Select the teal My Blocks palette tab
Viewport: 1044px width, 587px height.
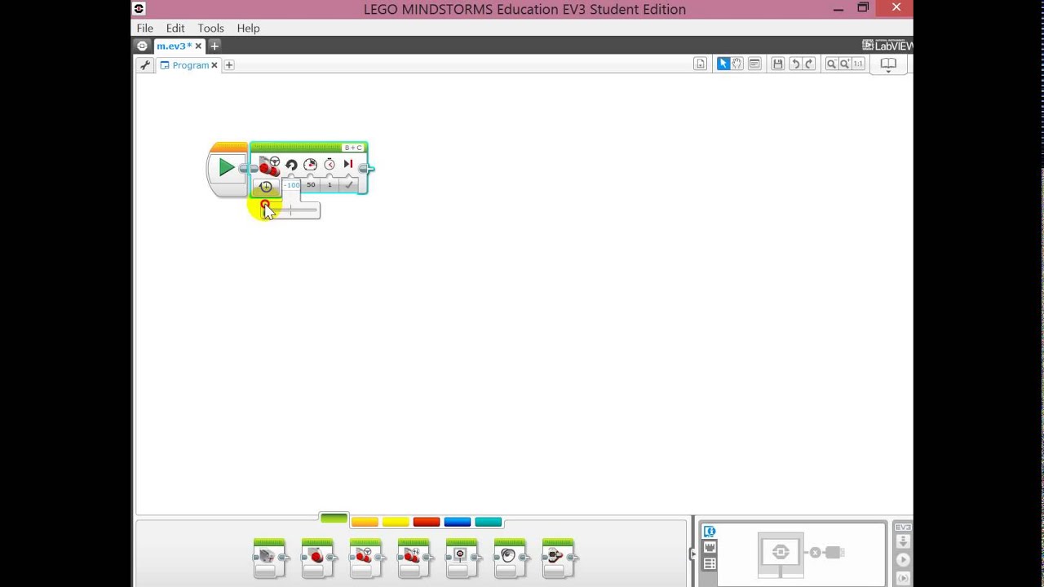[489, 522]
